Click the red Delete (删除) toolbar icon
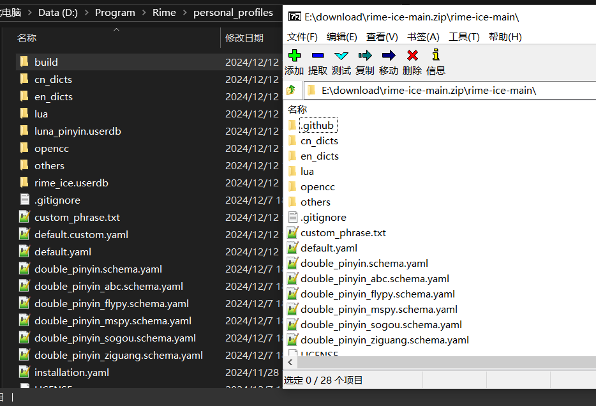Viewport: 596px width, 406px height. pos(412,56)
